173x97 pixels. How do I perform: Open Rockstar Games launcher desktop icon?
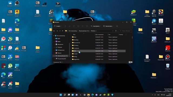click(17, 13)
